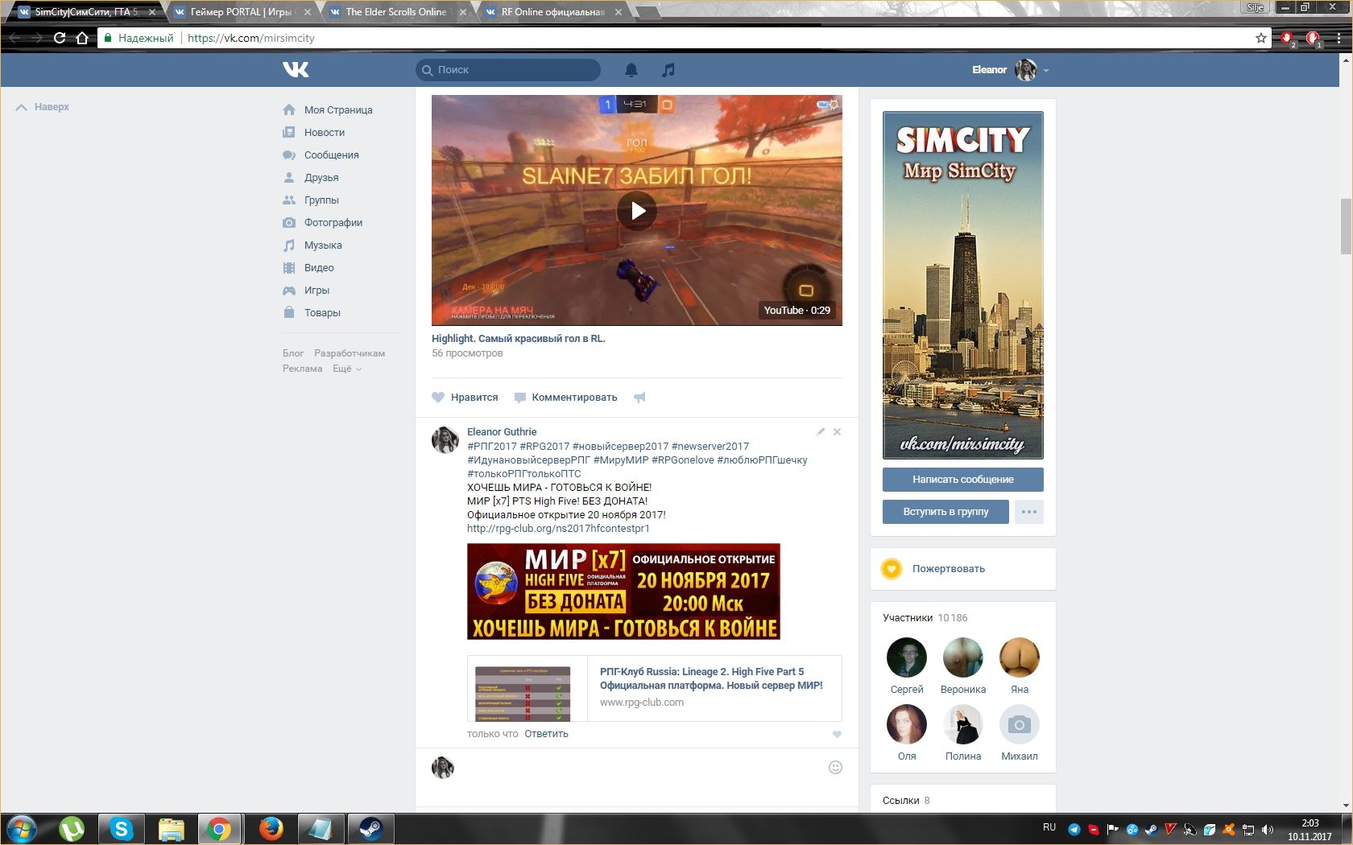Click the #РПГ2017 hashtag
This screenshot has width=1353, height=845.
click(x=492, y=447)
